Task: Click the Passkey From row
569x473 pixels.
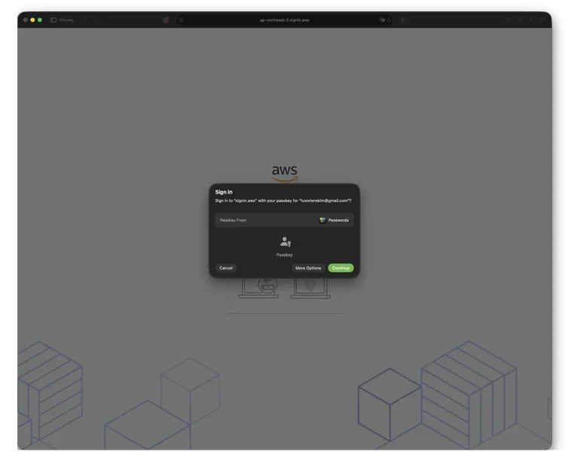Action: [x=284, y=220]
